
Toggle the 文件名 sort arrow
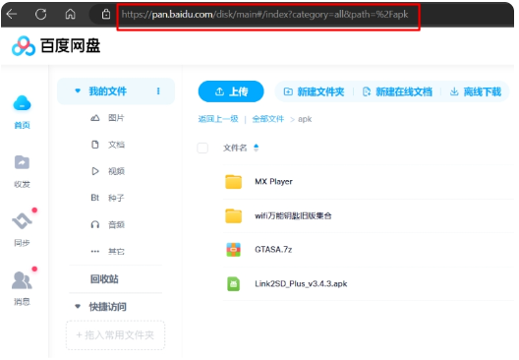tap(256, 148)
